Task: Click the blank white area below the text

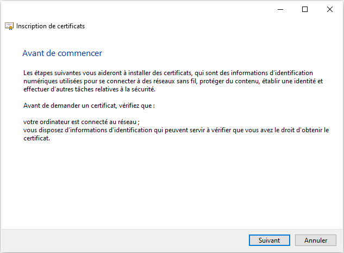Action: [172, 185]
